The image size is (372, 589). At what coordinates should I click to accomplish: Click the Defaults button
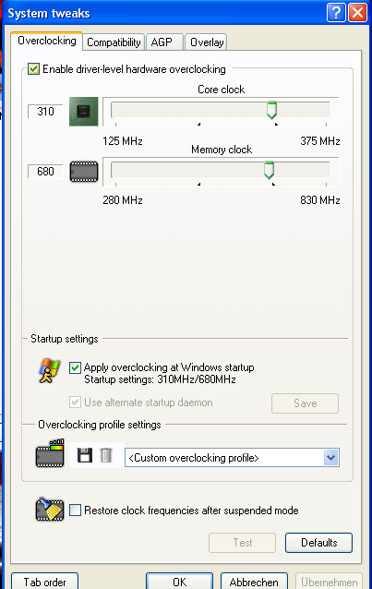[318, 543]
